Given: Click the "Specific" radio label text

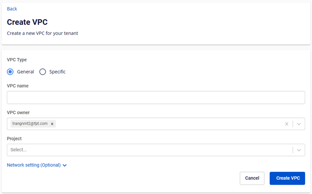Looking at the screenshot, I should click(x=57, y=72).
